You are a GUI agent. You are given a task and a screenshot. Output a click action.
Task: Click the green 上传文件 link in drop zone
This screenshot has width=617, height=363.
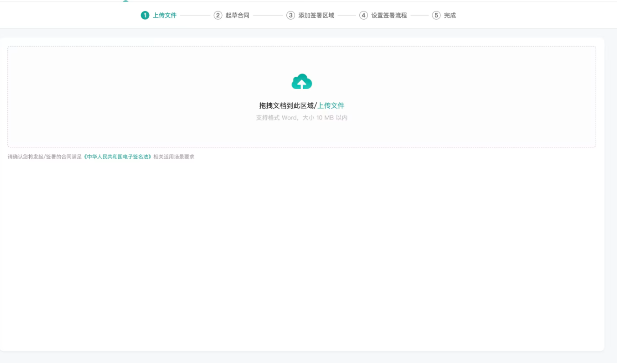331,106
